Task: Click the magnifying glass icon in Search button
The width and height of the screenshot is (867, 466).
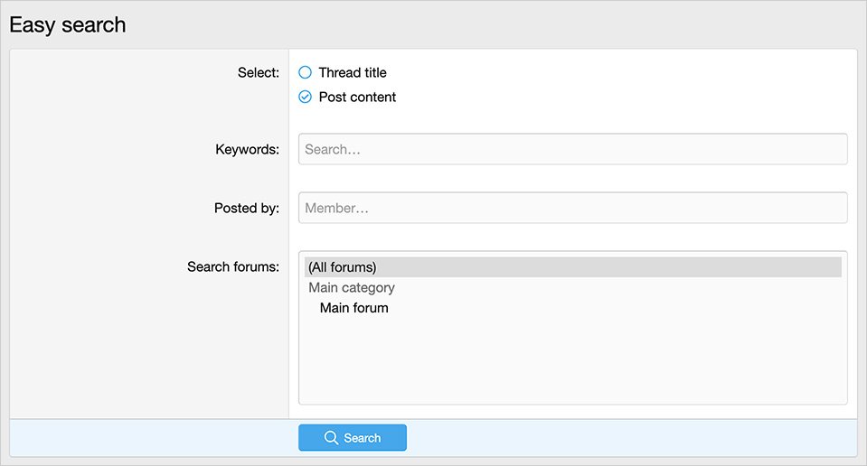Action: tap(331, 438)
